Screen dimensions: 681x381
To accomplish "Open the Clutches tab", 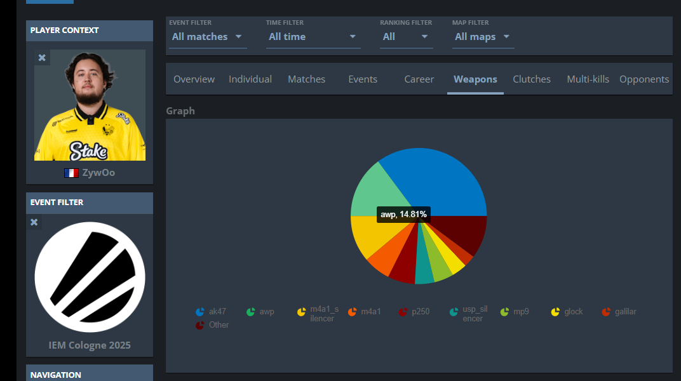I will (x=532, y=79).
